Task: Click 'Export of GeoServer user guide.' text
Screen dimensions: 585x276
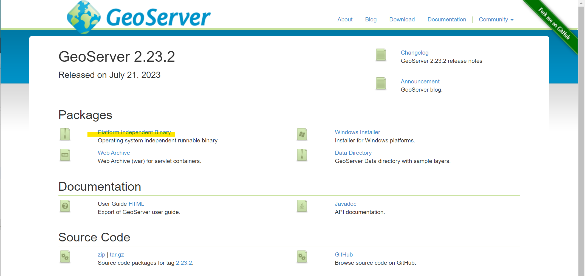Action: coord(139,212)
